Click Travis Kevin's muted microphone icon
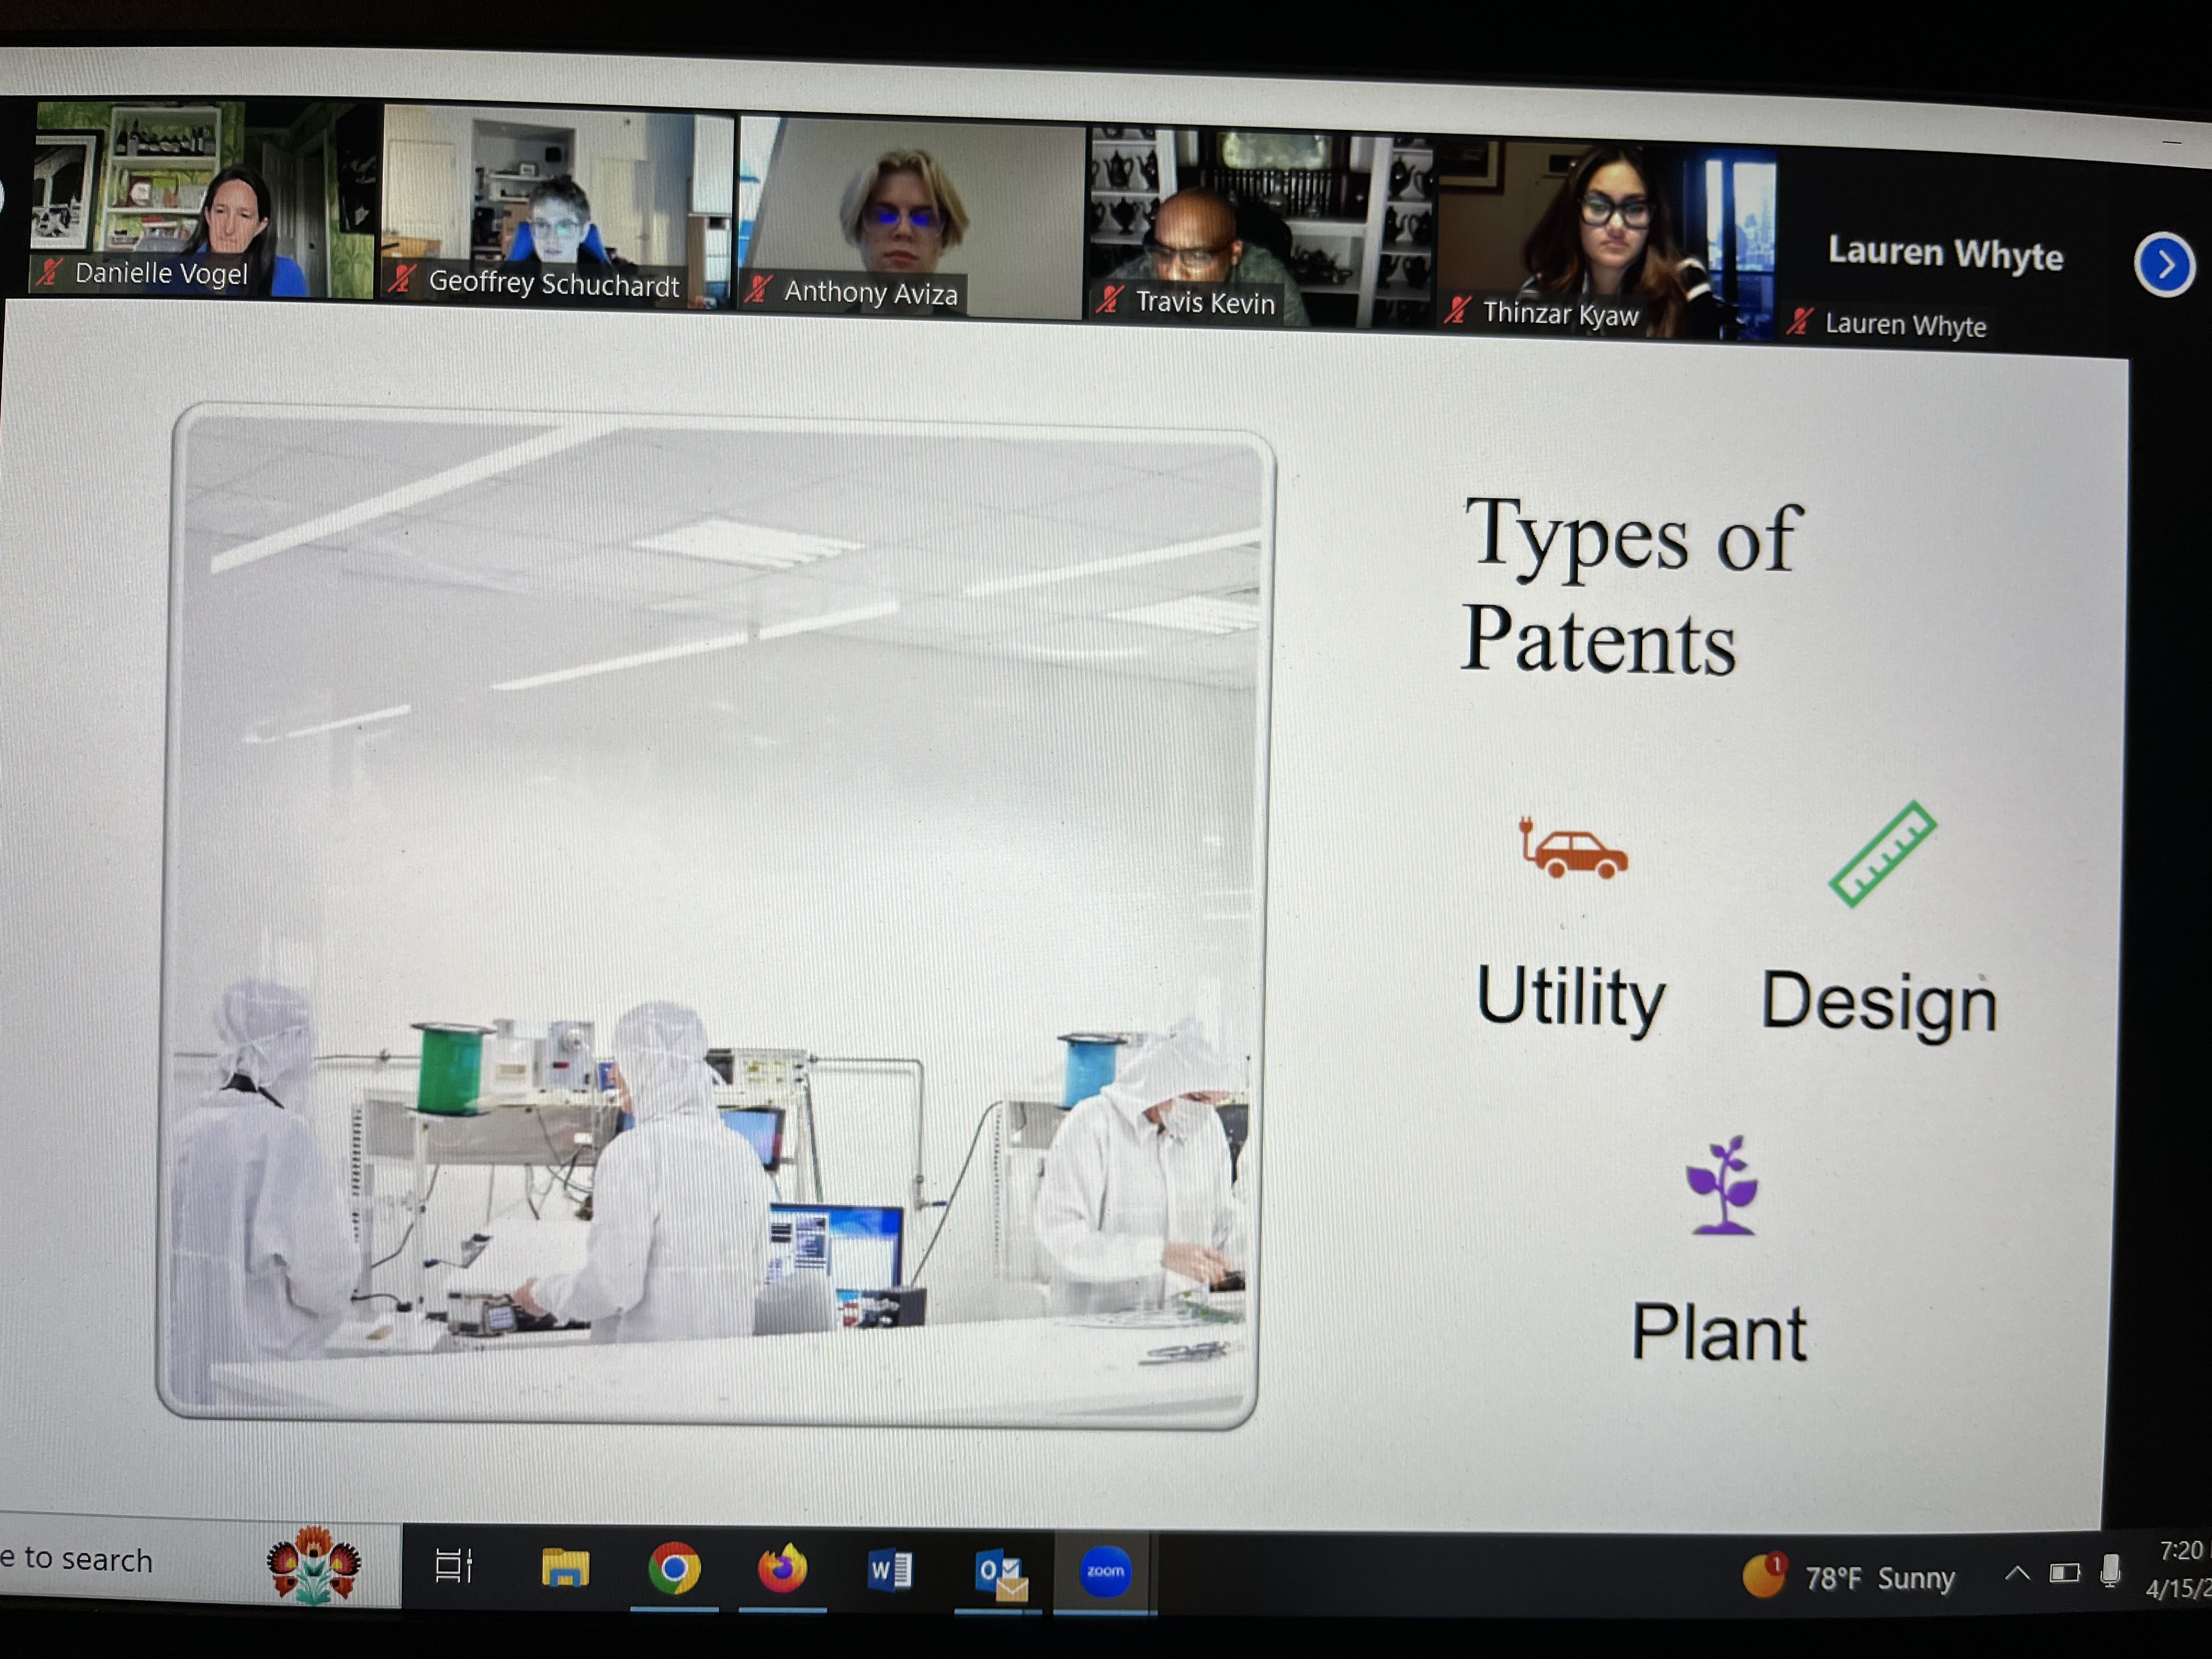Screen dimensions: 2212x1659 point(1109,300)
